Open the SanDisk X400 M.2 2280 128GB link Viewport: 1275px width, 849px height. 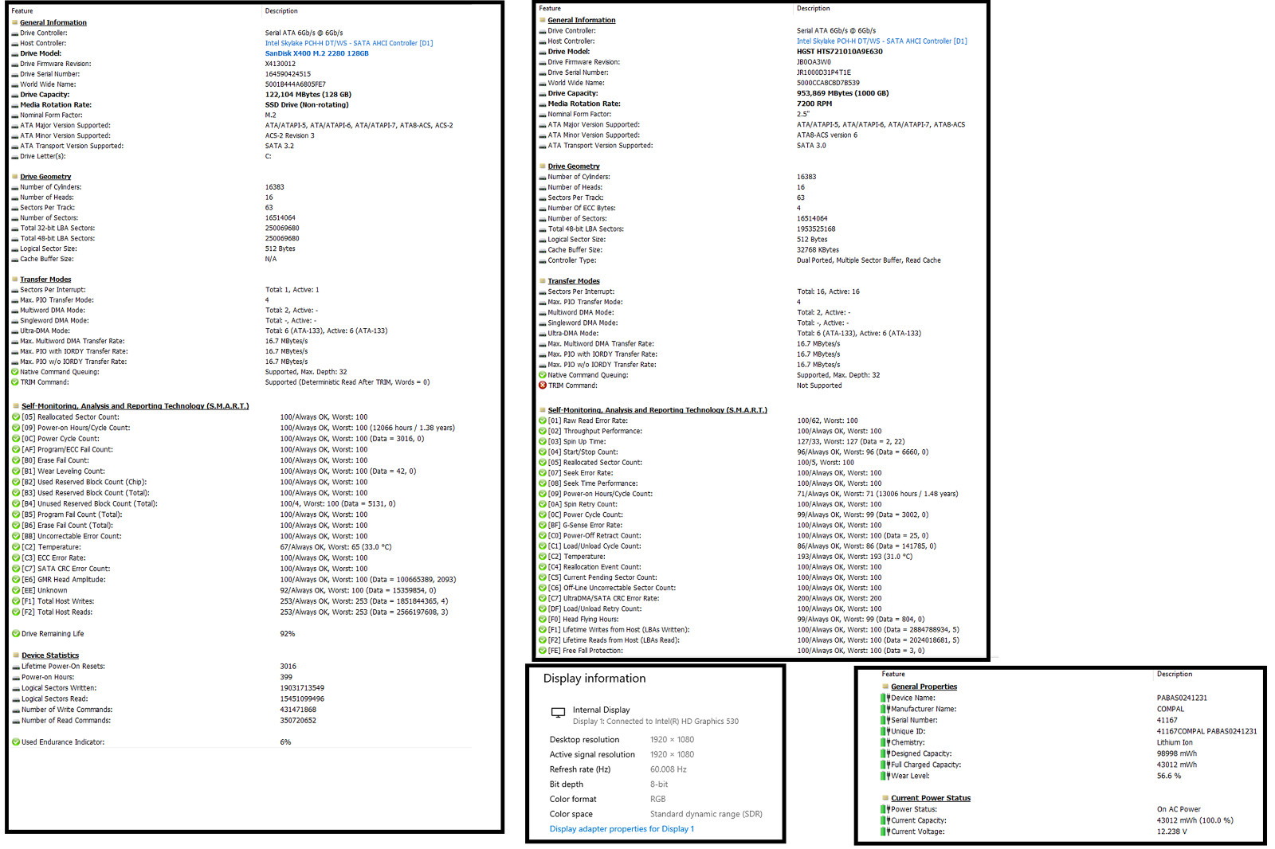tap(316, 53)
